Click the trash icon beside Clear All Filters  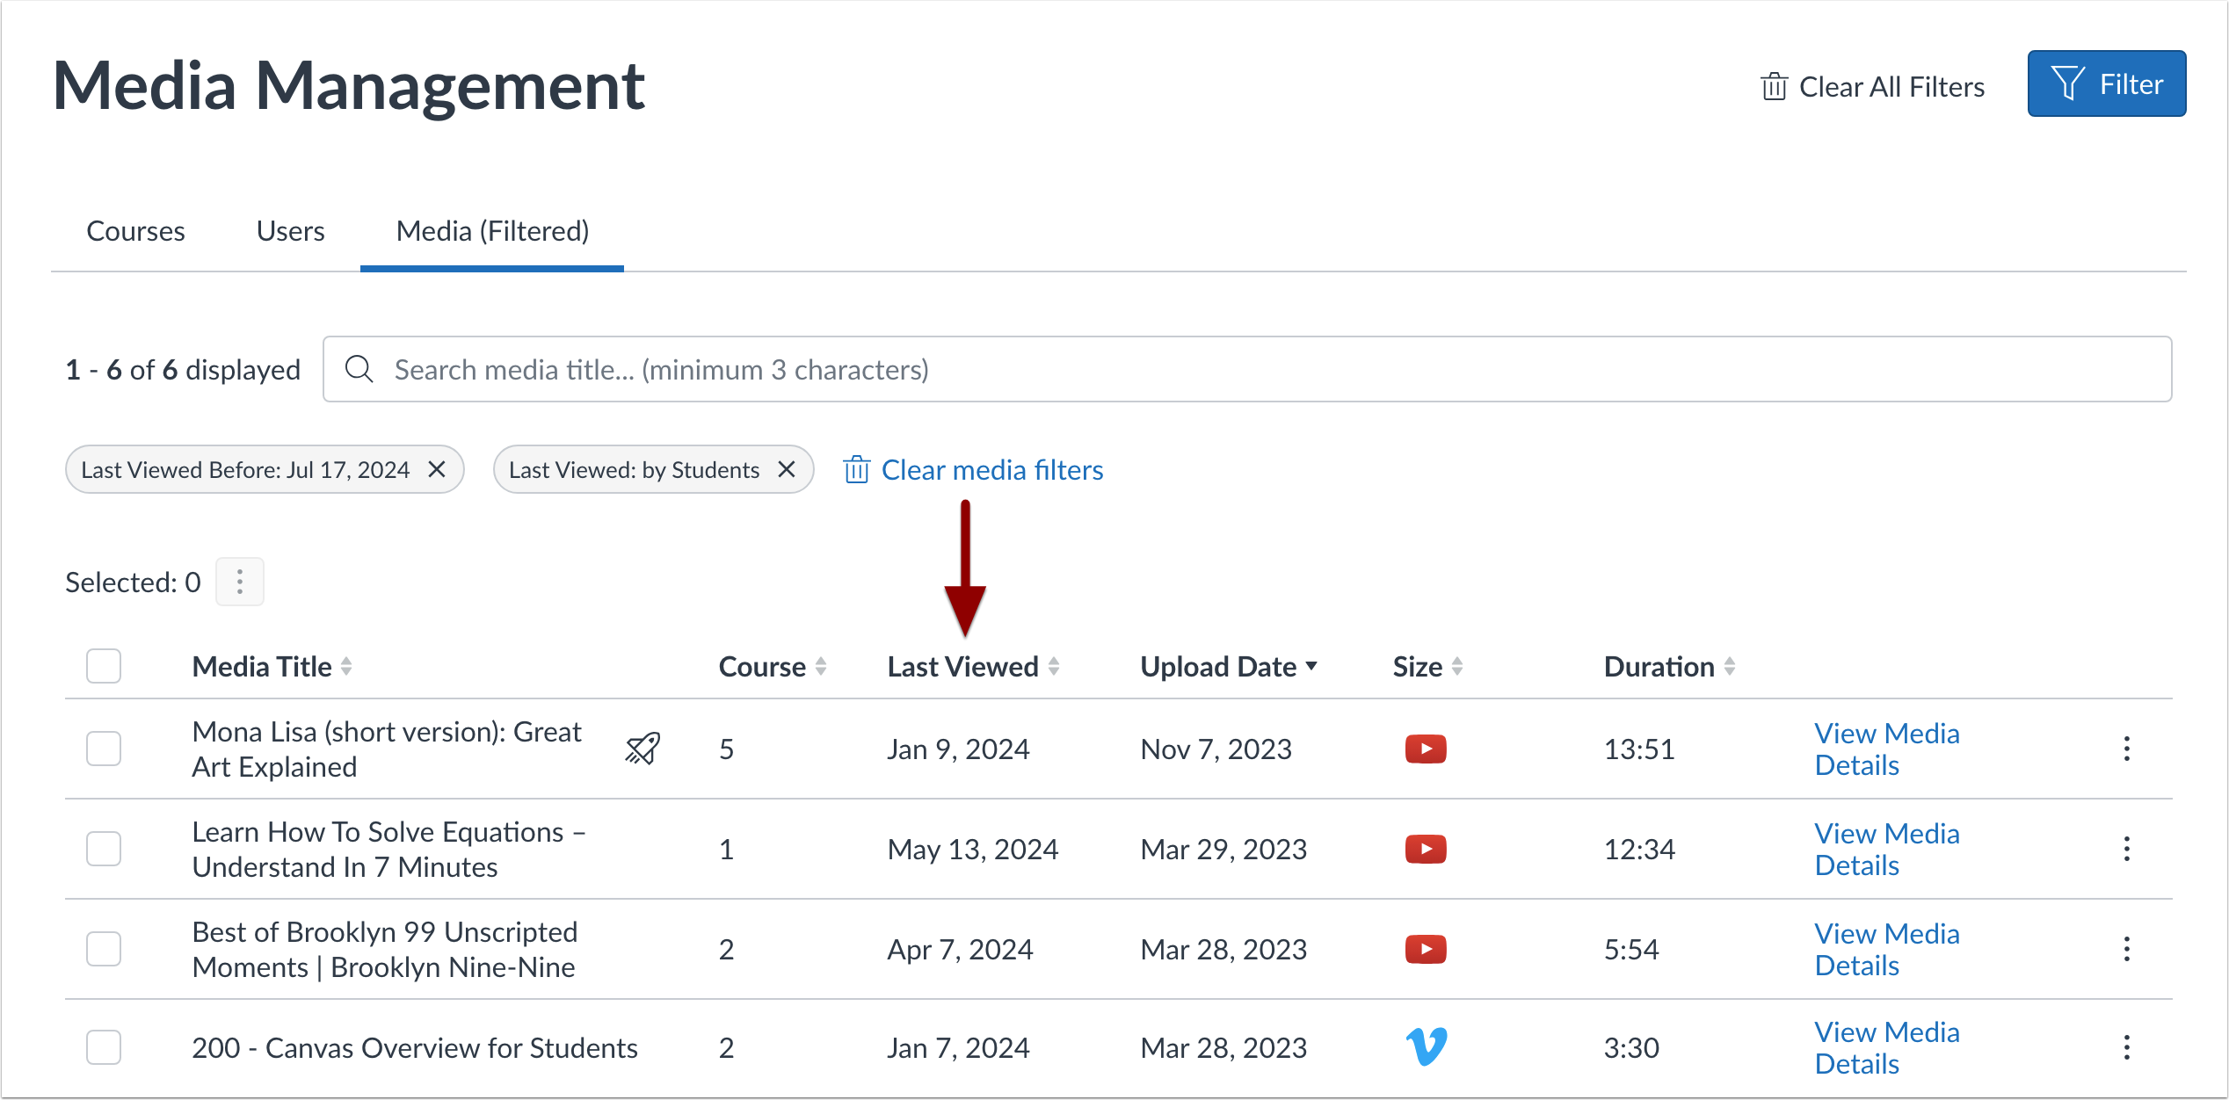[1774, 87]
